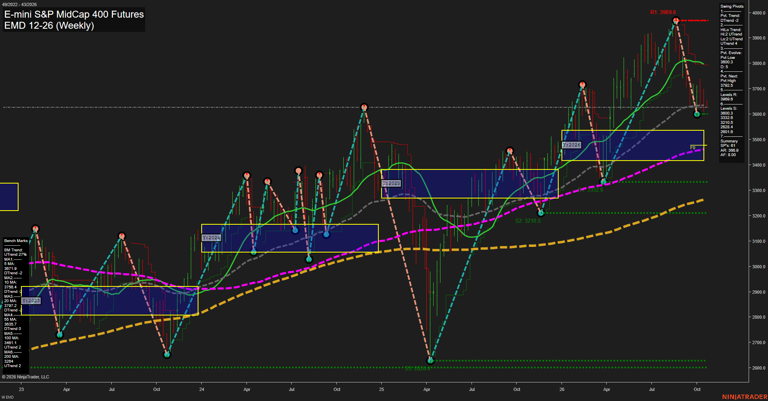768x401 pixels.
Task: Click the 3797.2 moving average value
Action: pos(10,306)
